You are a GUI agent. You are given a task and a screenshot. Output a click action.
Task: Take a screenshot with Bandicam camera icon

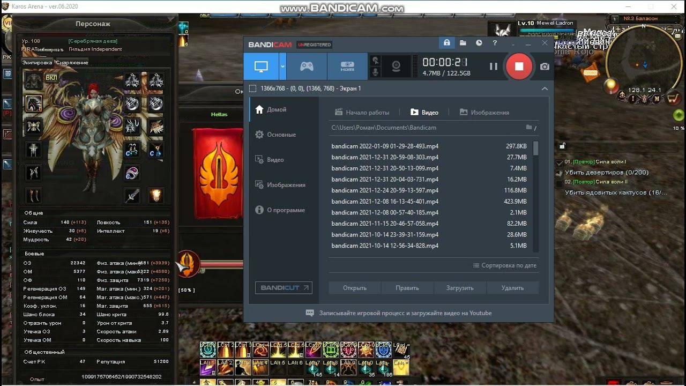[x=545, y=66]
